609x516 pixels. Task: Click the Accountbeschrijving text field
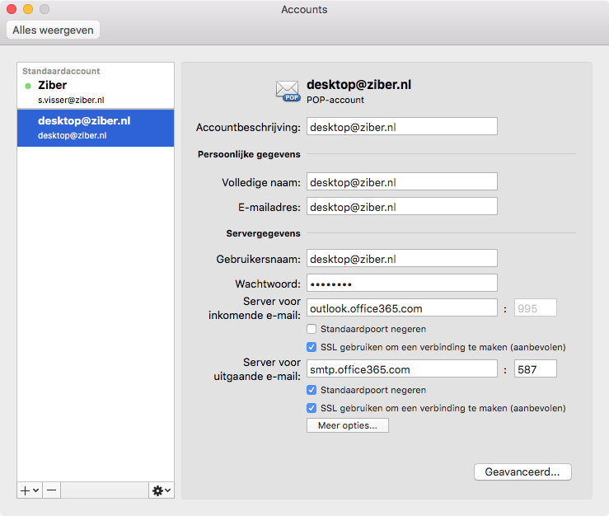tap(402, 126)
